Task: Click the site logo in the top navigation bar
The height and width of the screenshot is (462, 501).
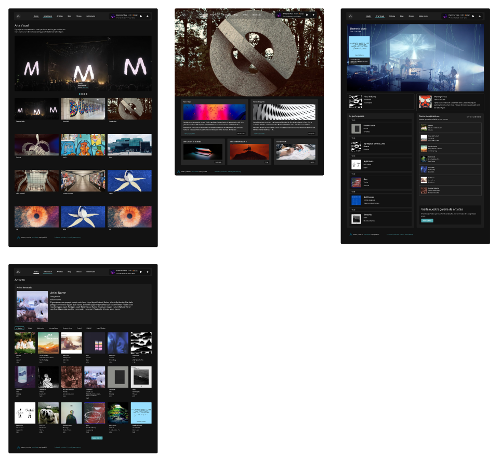Action: tap(18, 16)
